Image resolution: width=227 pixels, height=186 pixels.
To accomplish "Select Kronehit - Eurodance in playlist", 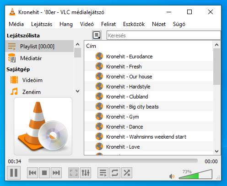I will click(149, 57).
